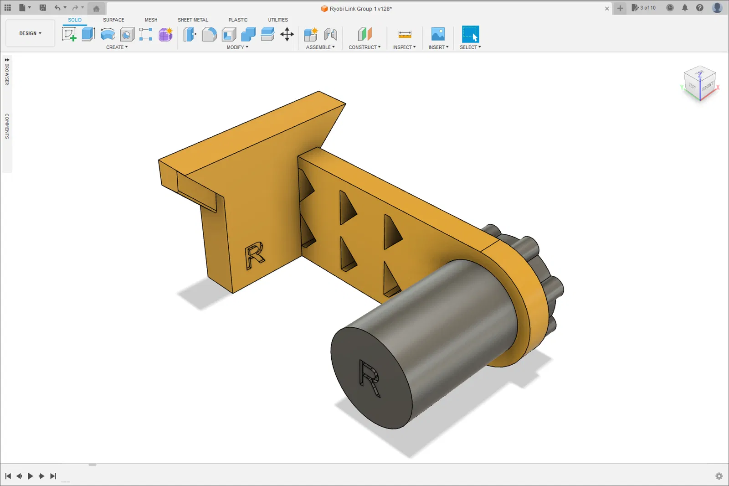Step back one timeline feature
Screen dimensions: 729x486
pos(19,476)
